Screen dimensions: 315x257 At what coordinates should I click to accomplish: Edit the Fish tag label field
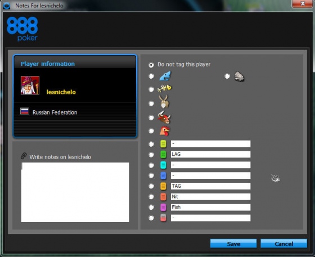tap(210, 207)
